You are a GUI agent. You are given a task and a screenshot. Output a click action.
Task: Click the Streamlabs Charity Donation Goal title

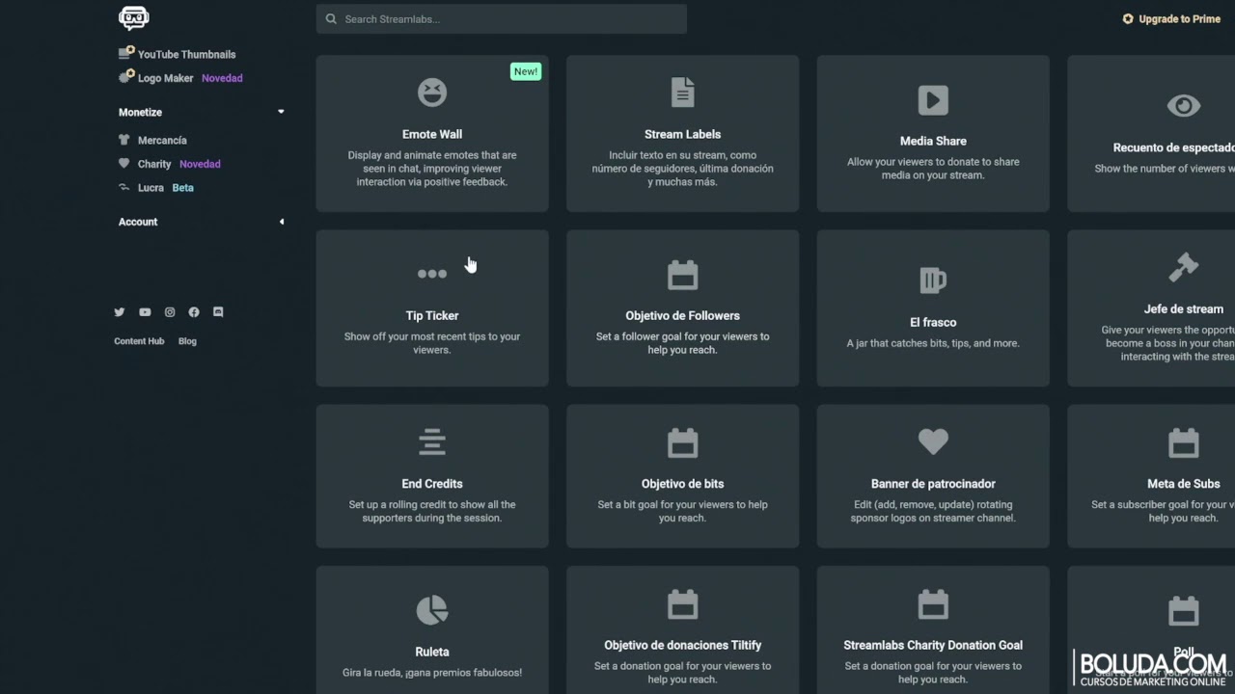tap(933, 645)
